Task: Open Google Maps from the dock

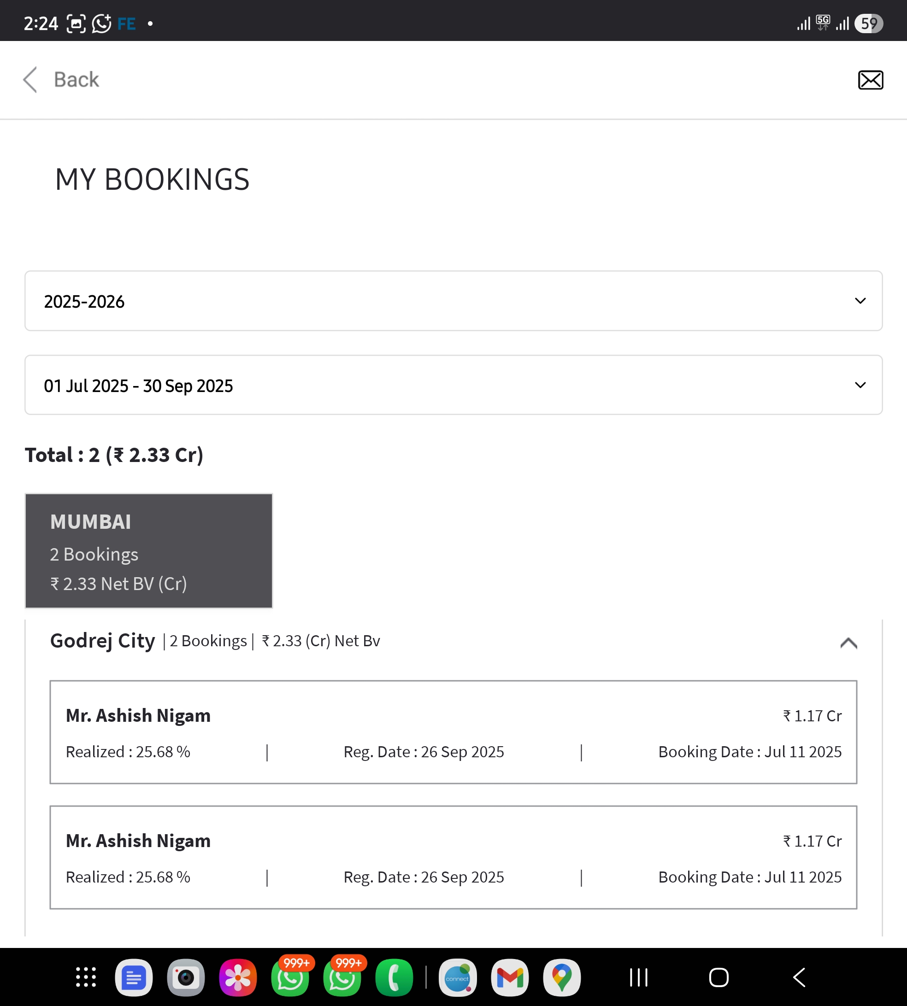Action: [562, 977]
